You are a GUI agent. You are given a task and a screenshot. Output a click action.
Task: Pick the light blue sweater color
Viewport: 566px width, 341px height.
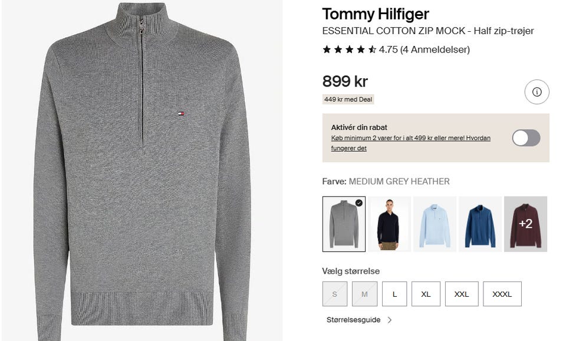[x=435, y=224]
